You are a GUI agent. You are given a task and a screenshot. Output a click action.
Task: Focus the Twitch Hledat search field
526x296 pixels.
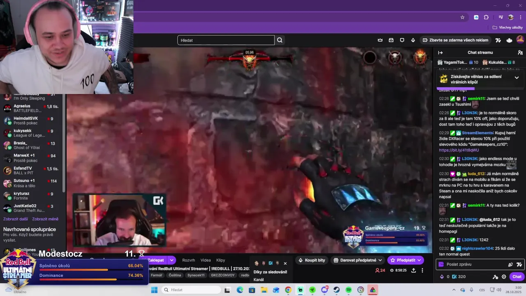(226, 40)
